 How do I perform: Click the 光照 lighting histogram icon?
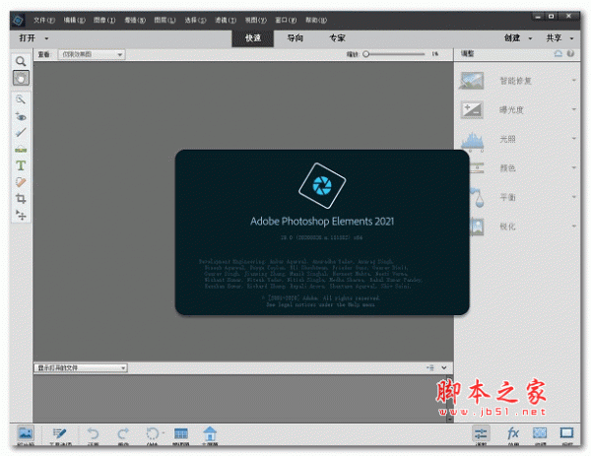tap(472, 141)
